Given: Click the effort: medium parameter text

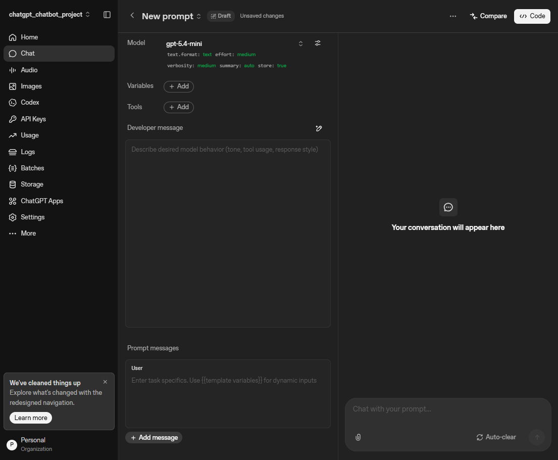Looking at the screenshot, I should point(235,55).
